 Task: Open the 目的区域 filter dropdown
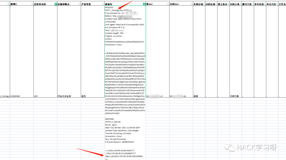(x=216, y=4)
